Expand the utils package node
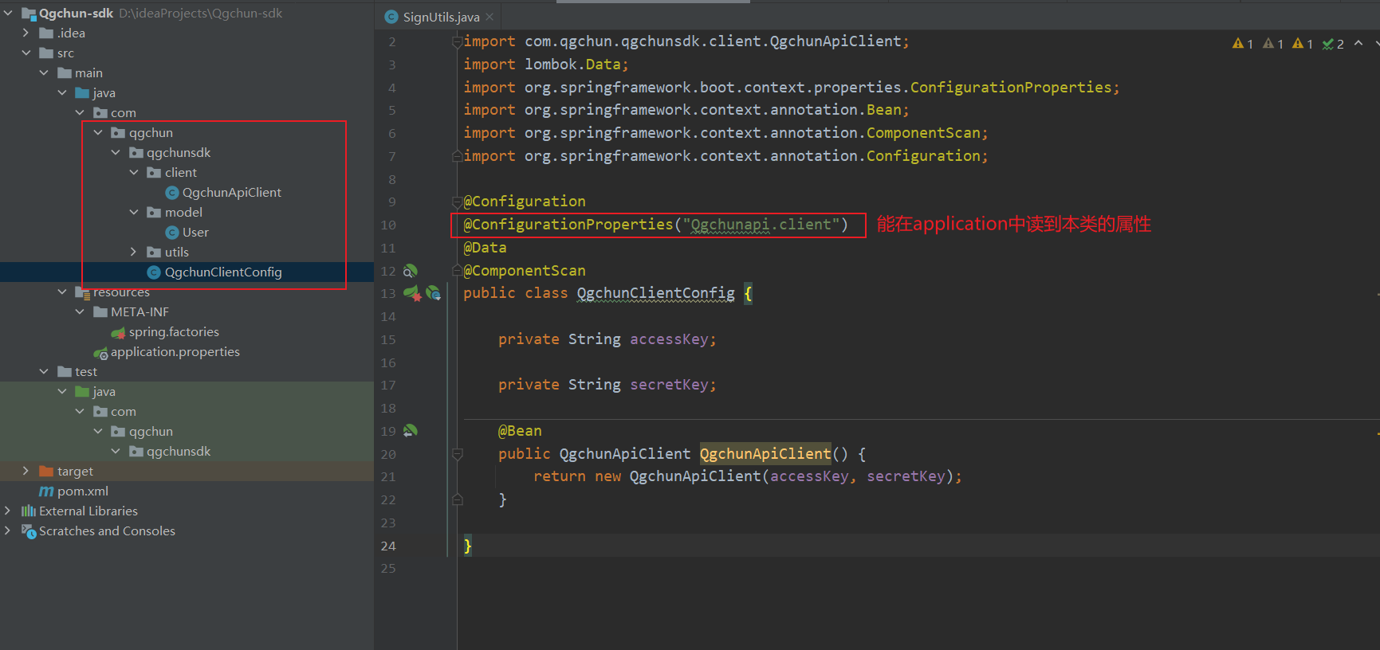 (134, 253)
